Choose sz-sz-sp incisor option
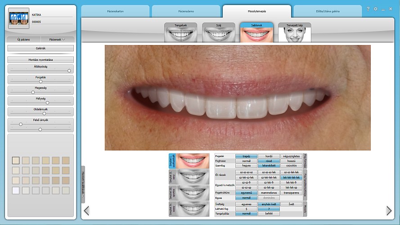Image resolution: width=400 pixels, height=225 pixels. (x=247, y=188)
